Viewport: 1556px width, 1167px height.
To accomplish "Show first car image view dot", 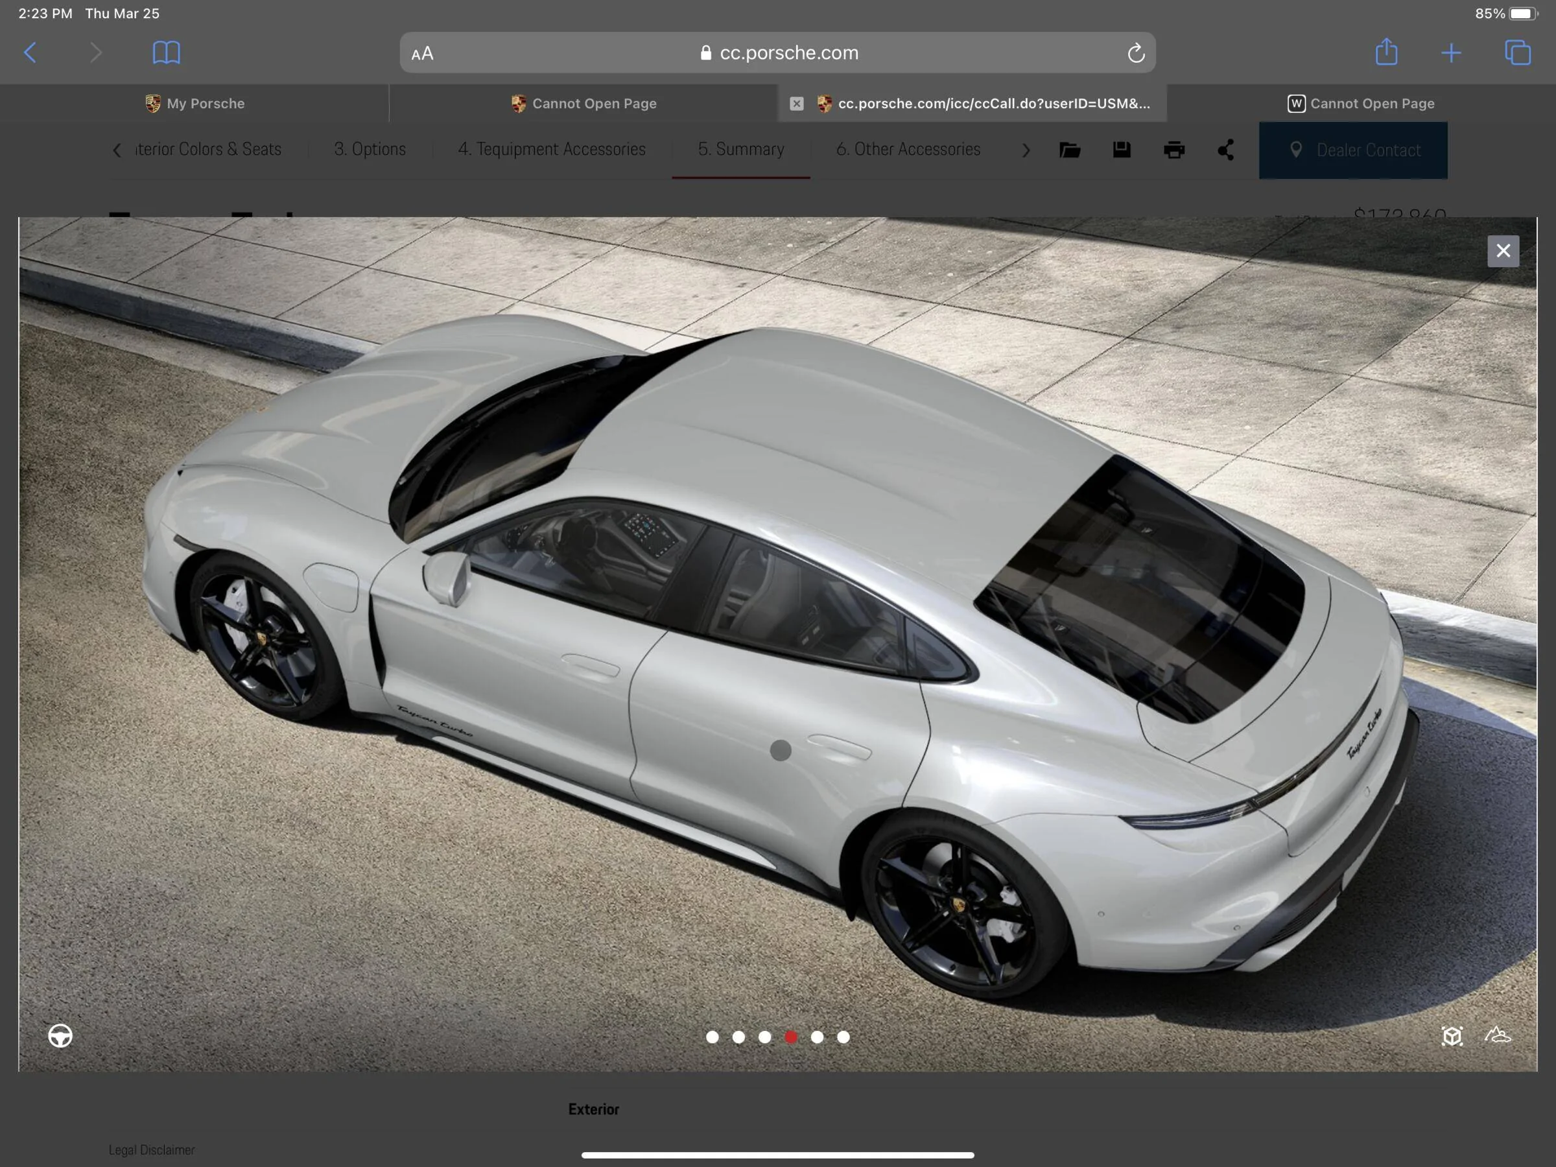I will tap(712, 1037).
